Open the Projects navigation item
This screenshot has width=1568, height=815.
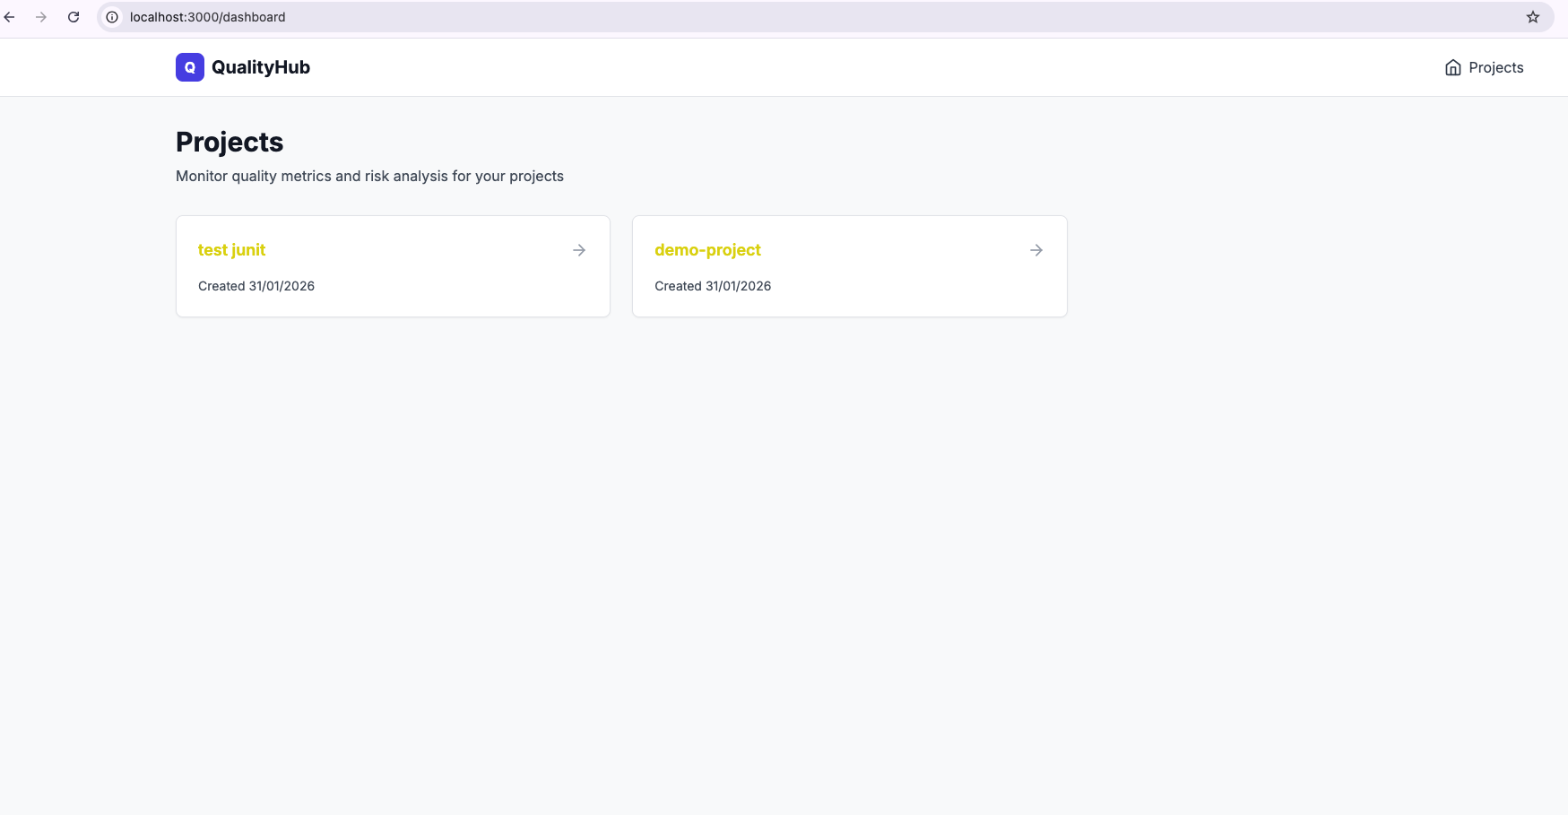coord(1495,66)
